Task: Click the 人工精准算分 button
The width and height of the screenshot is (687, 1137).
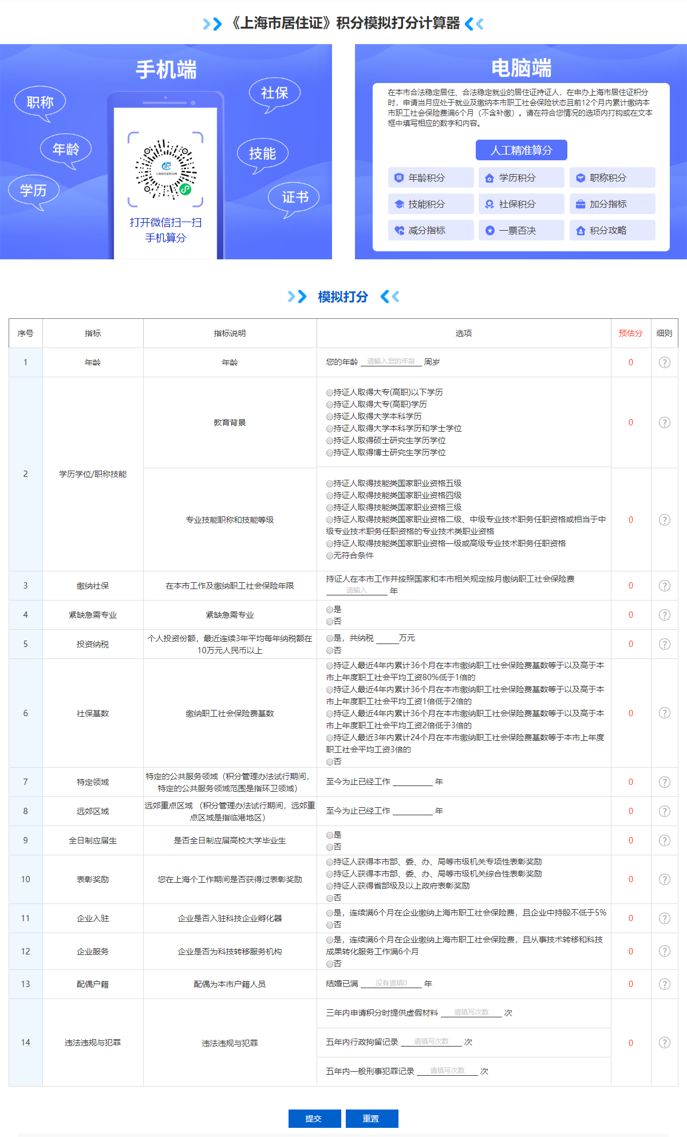Action: [x=522, y=150]
